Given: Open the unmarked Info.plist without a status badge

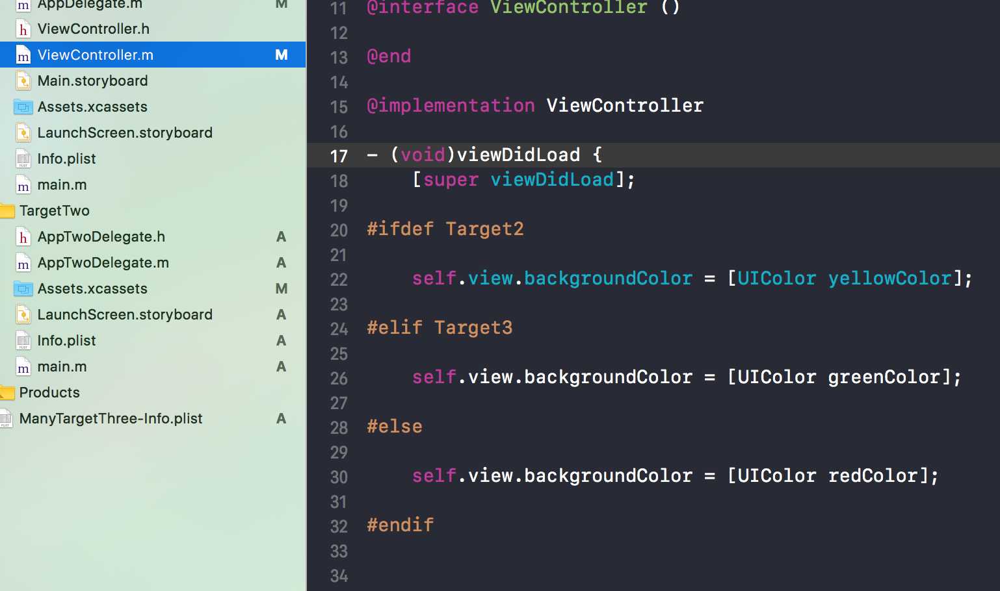Looking at the screenshot, I should (66, 158).
